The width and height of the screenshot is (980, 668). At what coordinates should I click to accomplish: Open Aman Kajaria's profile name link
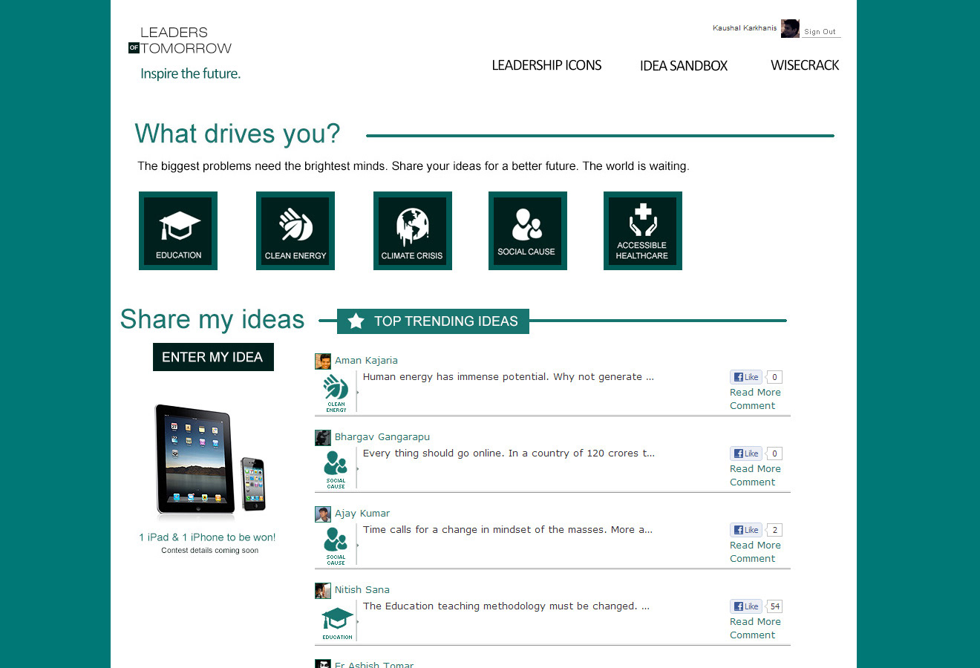pyautogui.click(x=366, y=361)
